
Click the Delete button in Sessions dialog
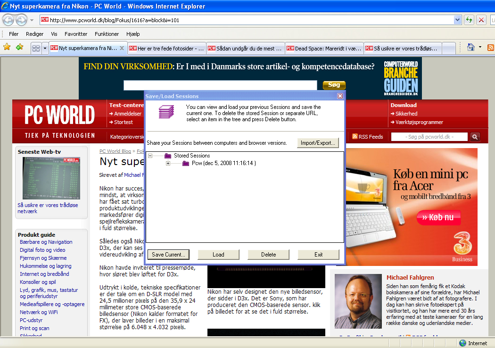[x=268, y=255]
